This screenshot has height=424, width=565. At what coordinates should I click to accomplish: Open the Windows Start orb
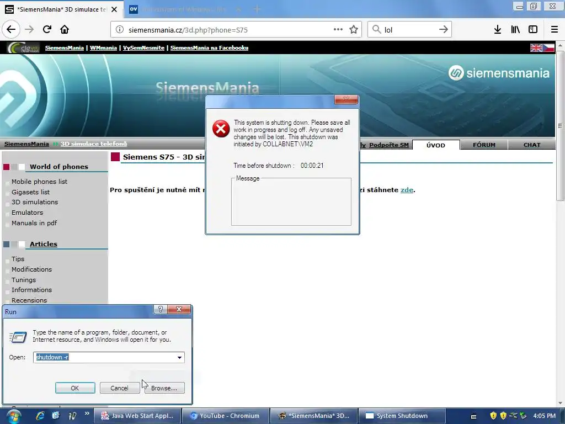tap(13, 416)
